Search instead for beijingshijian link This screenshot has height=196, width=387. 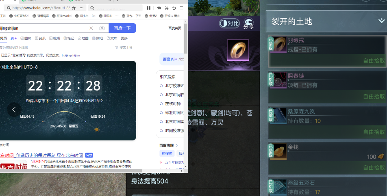pos(71,56)
